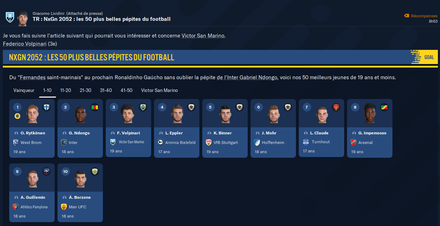Viewport: 440px width, 226px height.
Task: Click the Hoffenheim club badge icon
Action: click(x=257, y=143)
